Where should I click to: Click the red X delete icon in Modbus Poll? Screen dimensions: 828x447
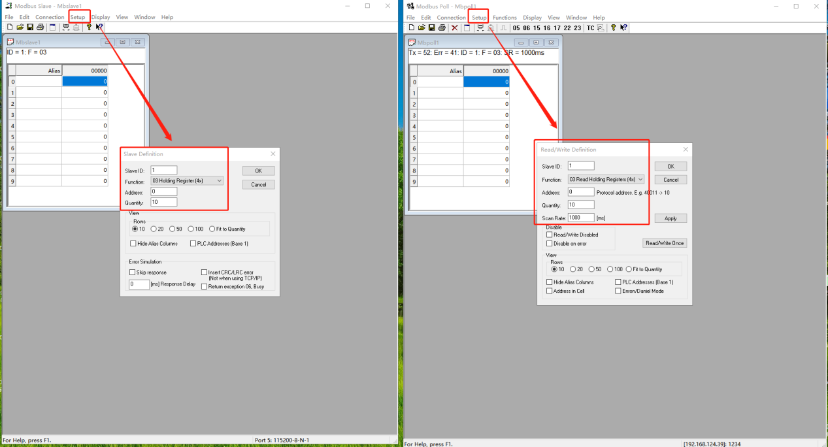pos(455,27)
